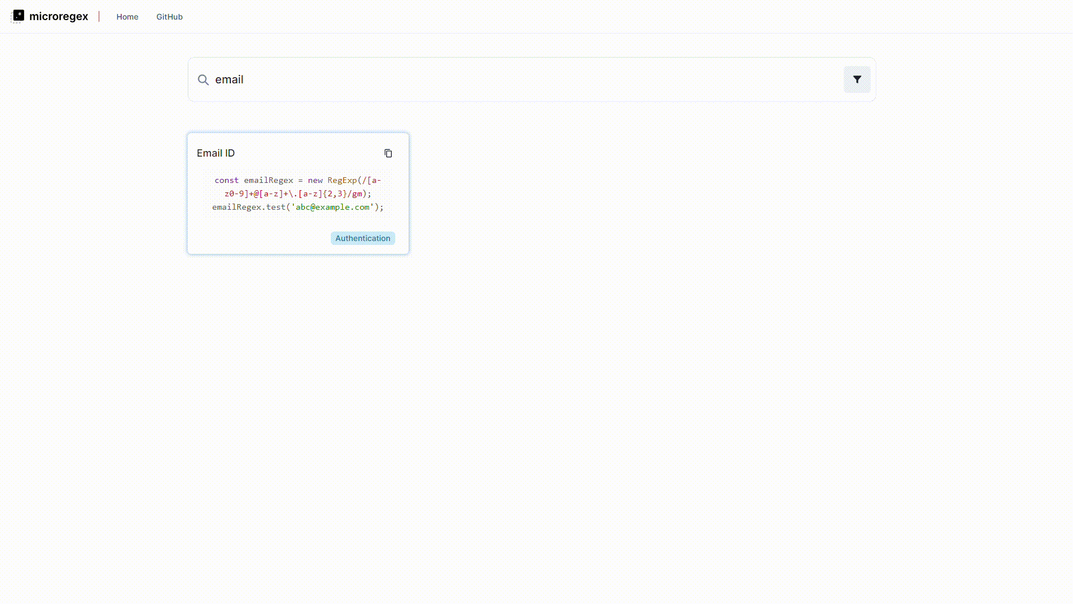
Task: Click the microregex brand name text
Action: 59,16
